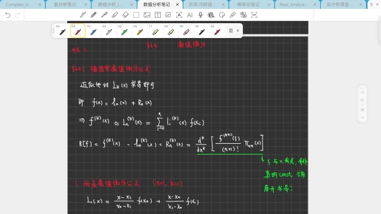Open the pen presets grid view
Viewport: 381px width, 214px height.
(x=231, y=30)
